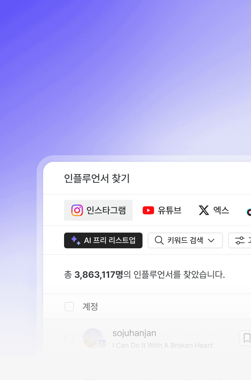
Task: Check the sojuhanjan row checkbox
Action: (x=69, y=338)
